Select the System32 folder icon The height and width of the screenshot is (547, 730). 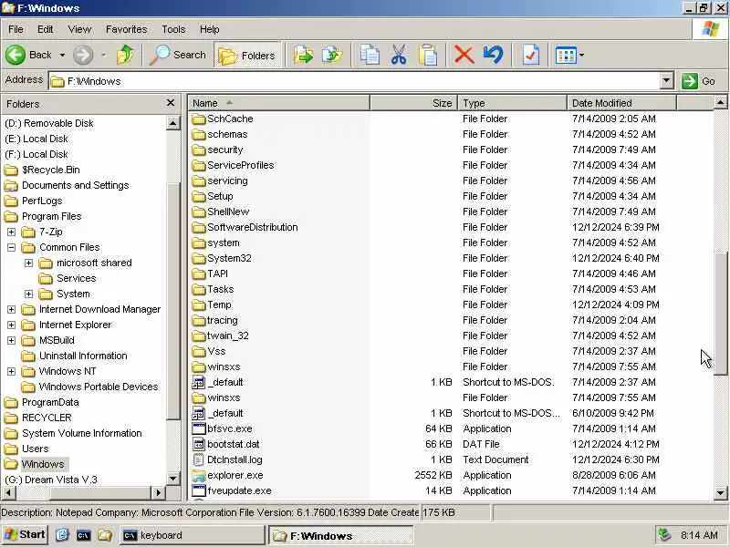pos(199,258)
